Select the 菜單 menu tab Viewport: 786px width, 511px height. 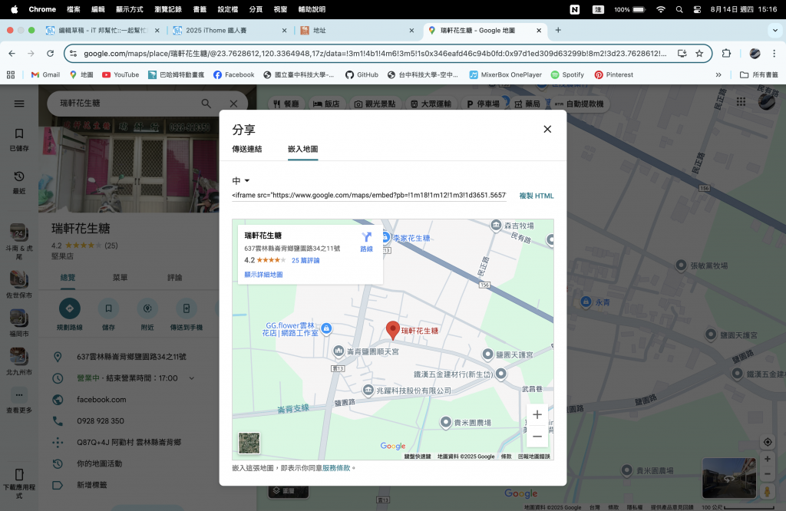tap(121, 278)
